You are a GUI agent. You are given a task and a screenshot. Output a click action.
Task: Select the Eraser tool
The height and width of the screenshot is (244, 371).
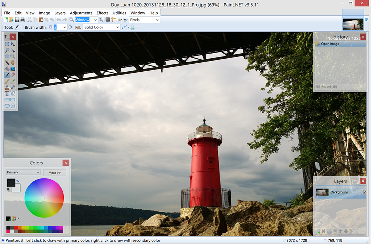13,75
